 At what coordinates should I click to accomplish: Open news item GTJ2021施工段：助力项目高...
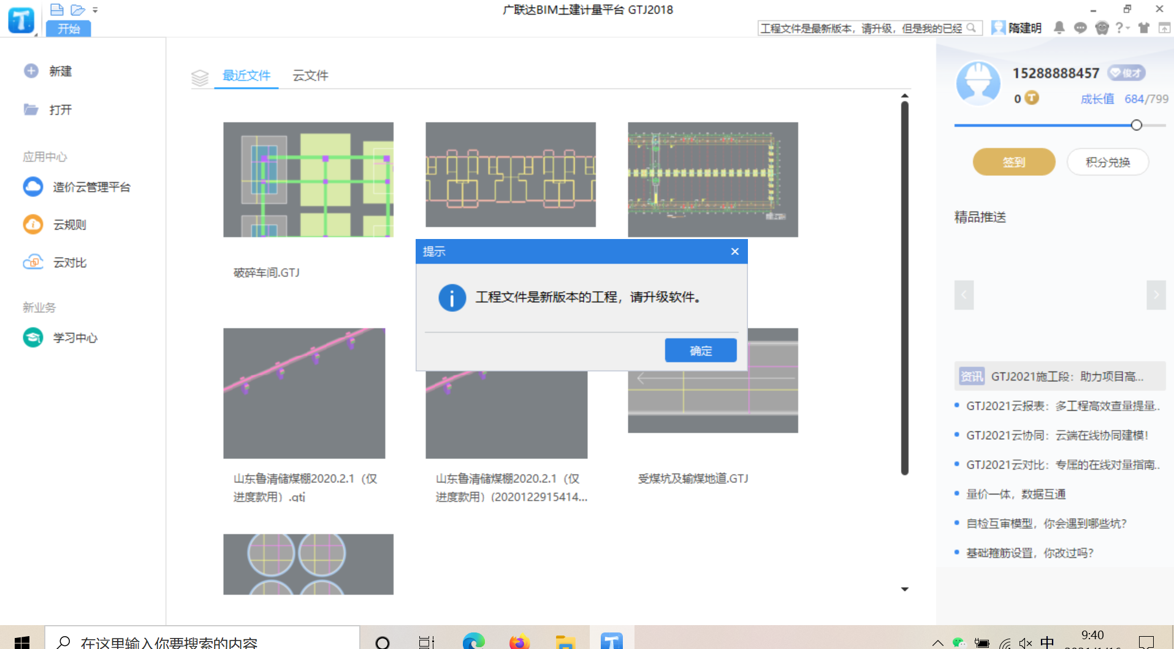(x=1060, y=376)
